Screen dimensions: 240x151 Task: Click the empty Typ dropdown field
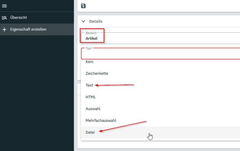click(x=159, y=54)
